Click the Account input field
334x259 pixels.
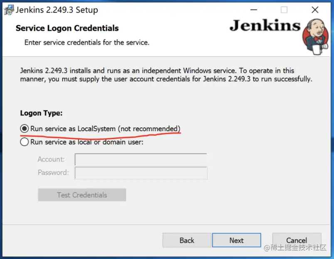[141, 159]
